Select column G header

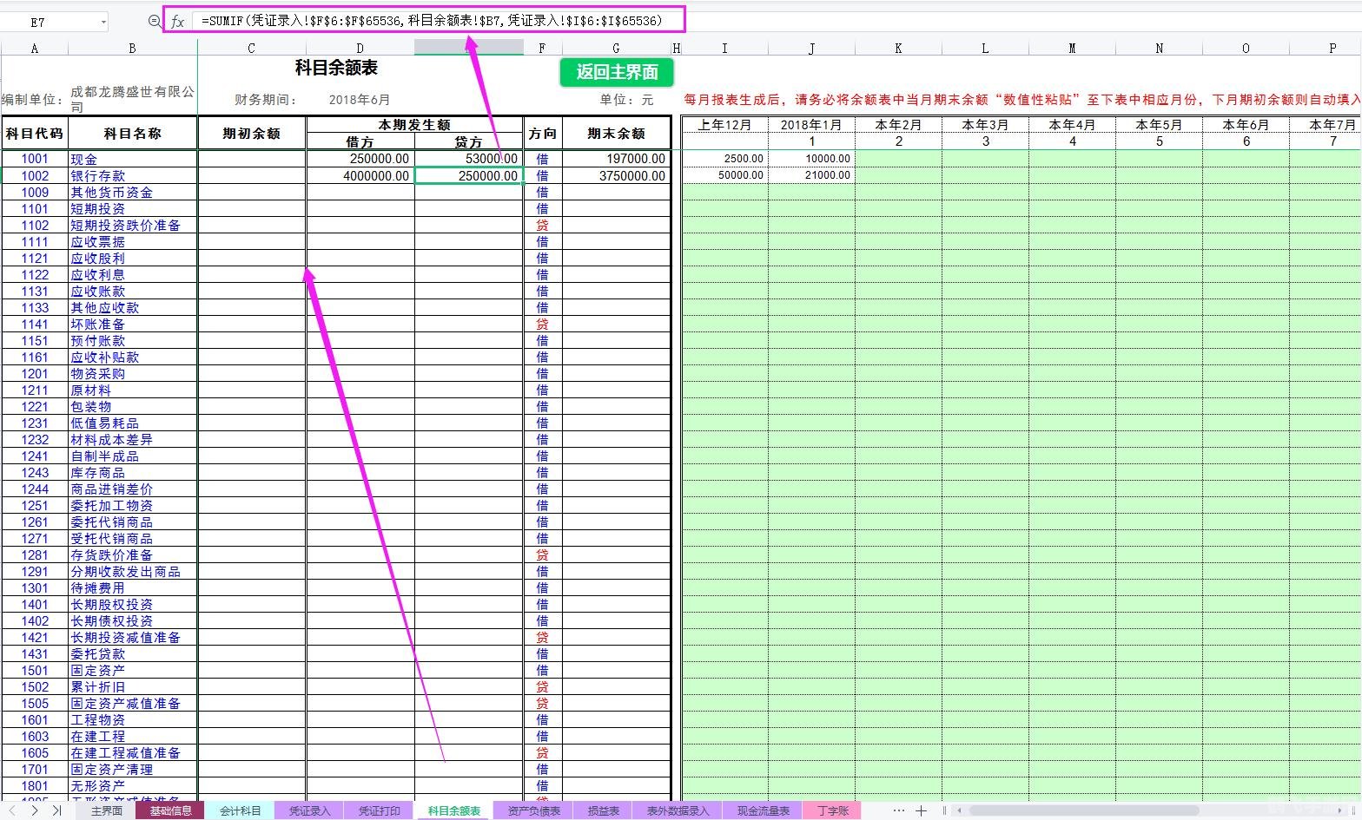click(x=616, y=48)
